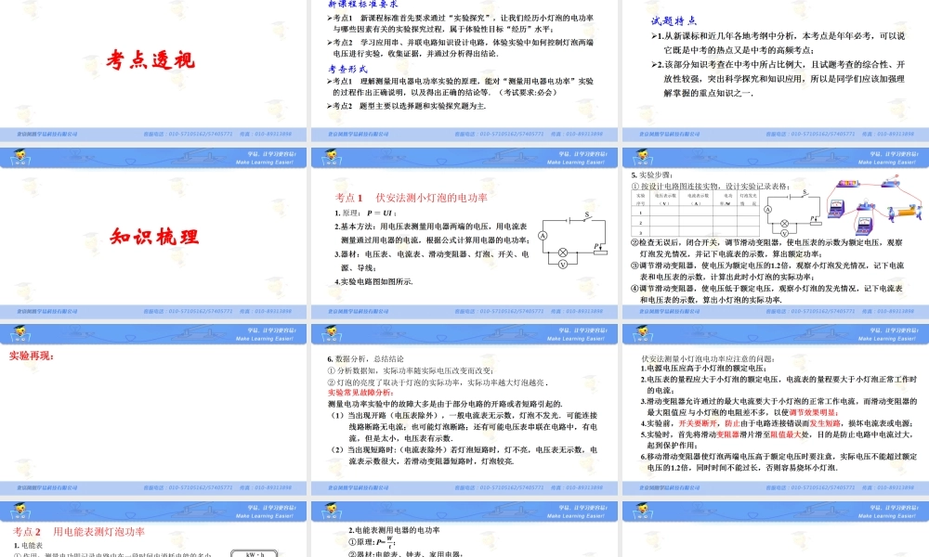Click the kW·h energy meter box on the bottom slide

(x=255, y=553)
